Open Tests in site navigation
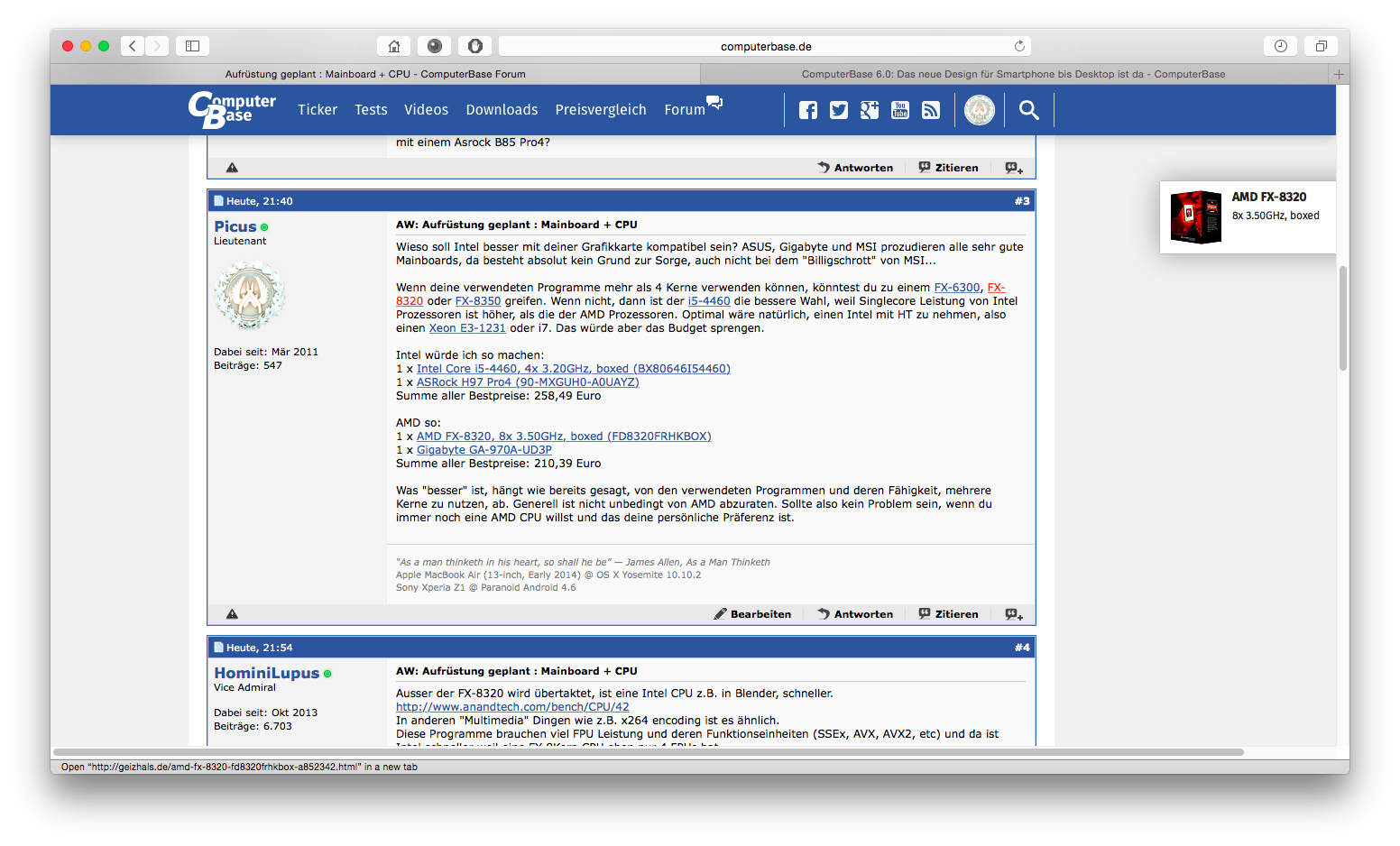The image size is (1400, 846). click(x=371, y=110)
